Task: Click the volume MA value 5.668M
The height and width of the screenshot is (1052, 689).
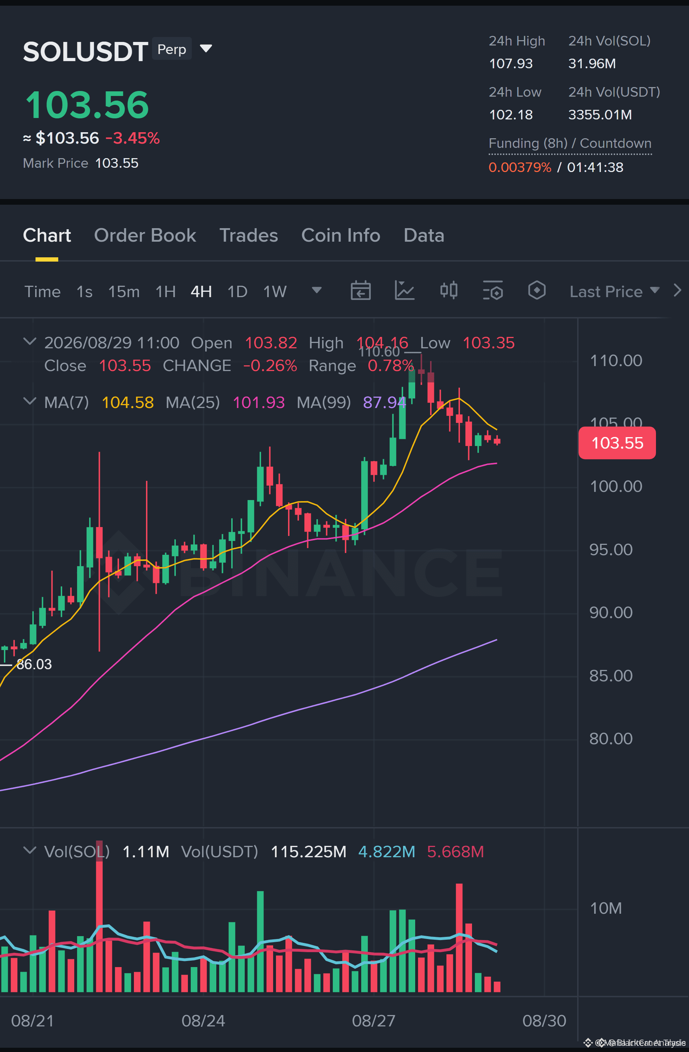Action: 455,852
